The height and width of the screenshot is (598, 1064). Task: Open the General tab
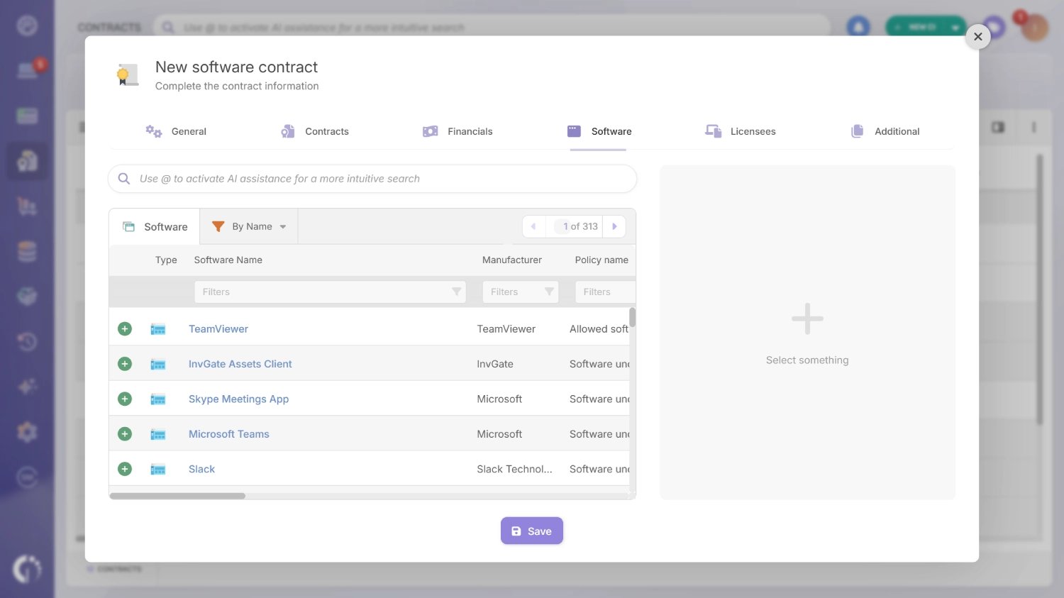(176, 131)
